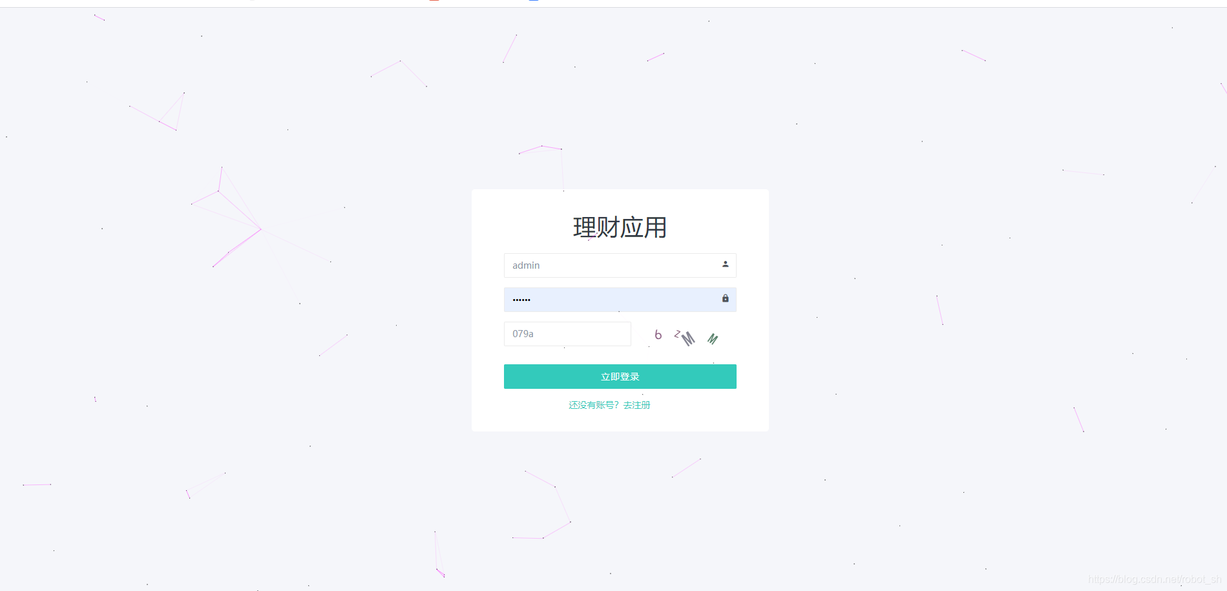Click the gray tilted 'M' captcha character

(x=688, y=338)
